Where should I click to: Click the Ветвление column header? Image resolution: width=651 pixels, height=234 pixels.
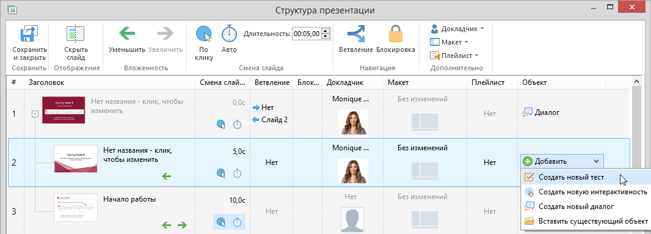point(272,82)
